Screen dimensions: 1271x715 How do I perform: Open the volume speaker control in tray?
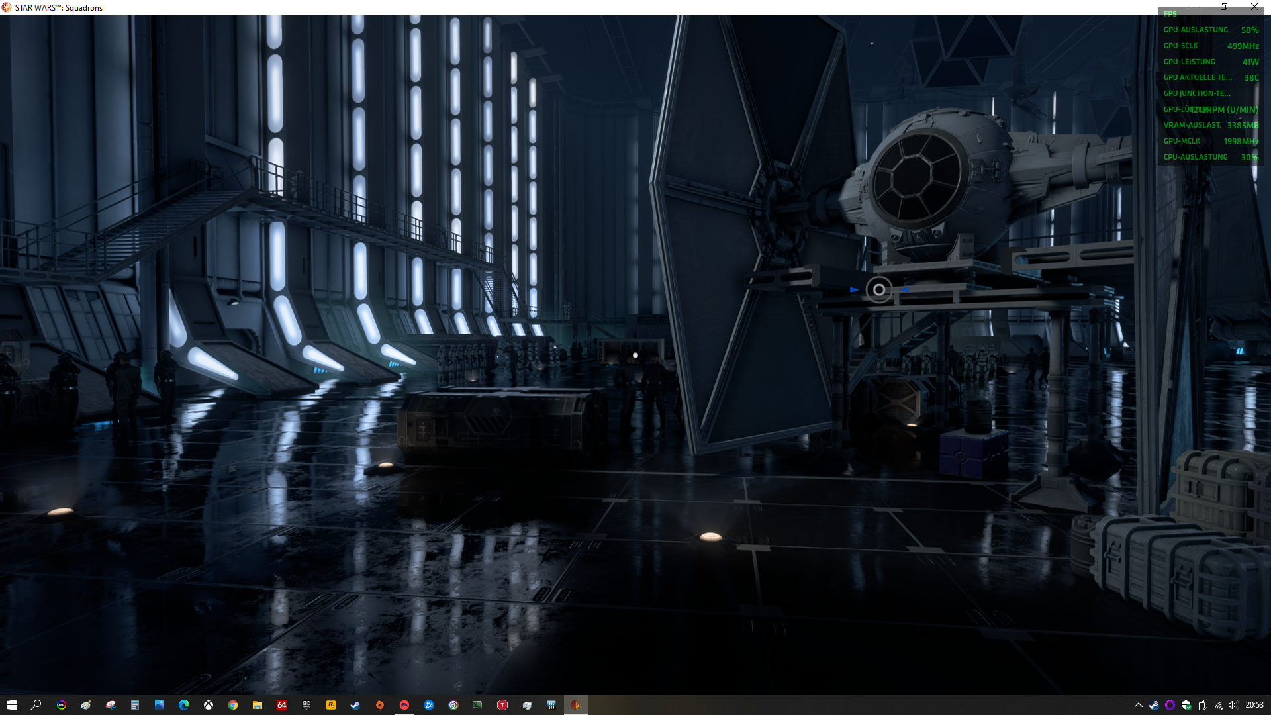coord(1233,705)
